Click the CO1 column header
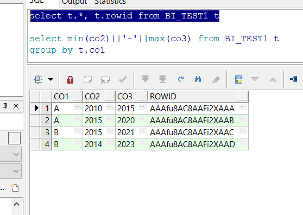The image size is (303, 215). tap(67, 97)
